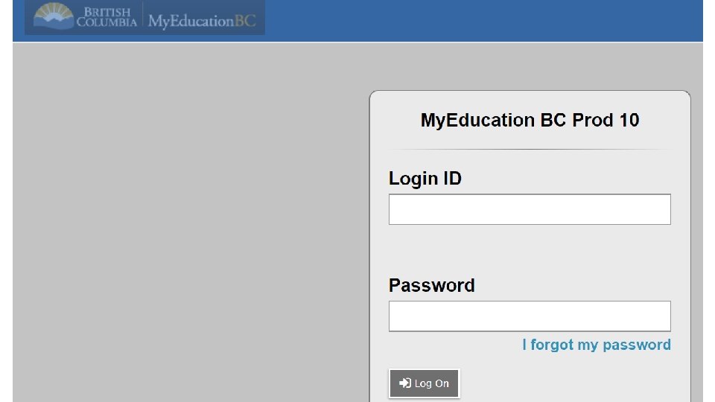
Task: Click the empty area right of the Log On button
Action: tap(573, 383)
